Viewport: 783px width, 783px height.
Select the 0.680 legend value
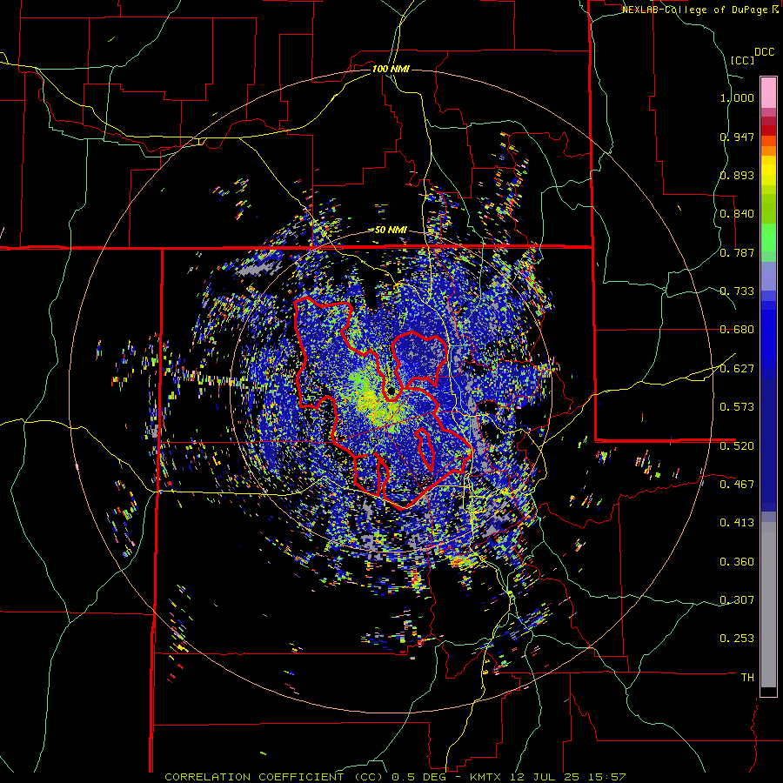(x=737, y=330)
